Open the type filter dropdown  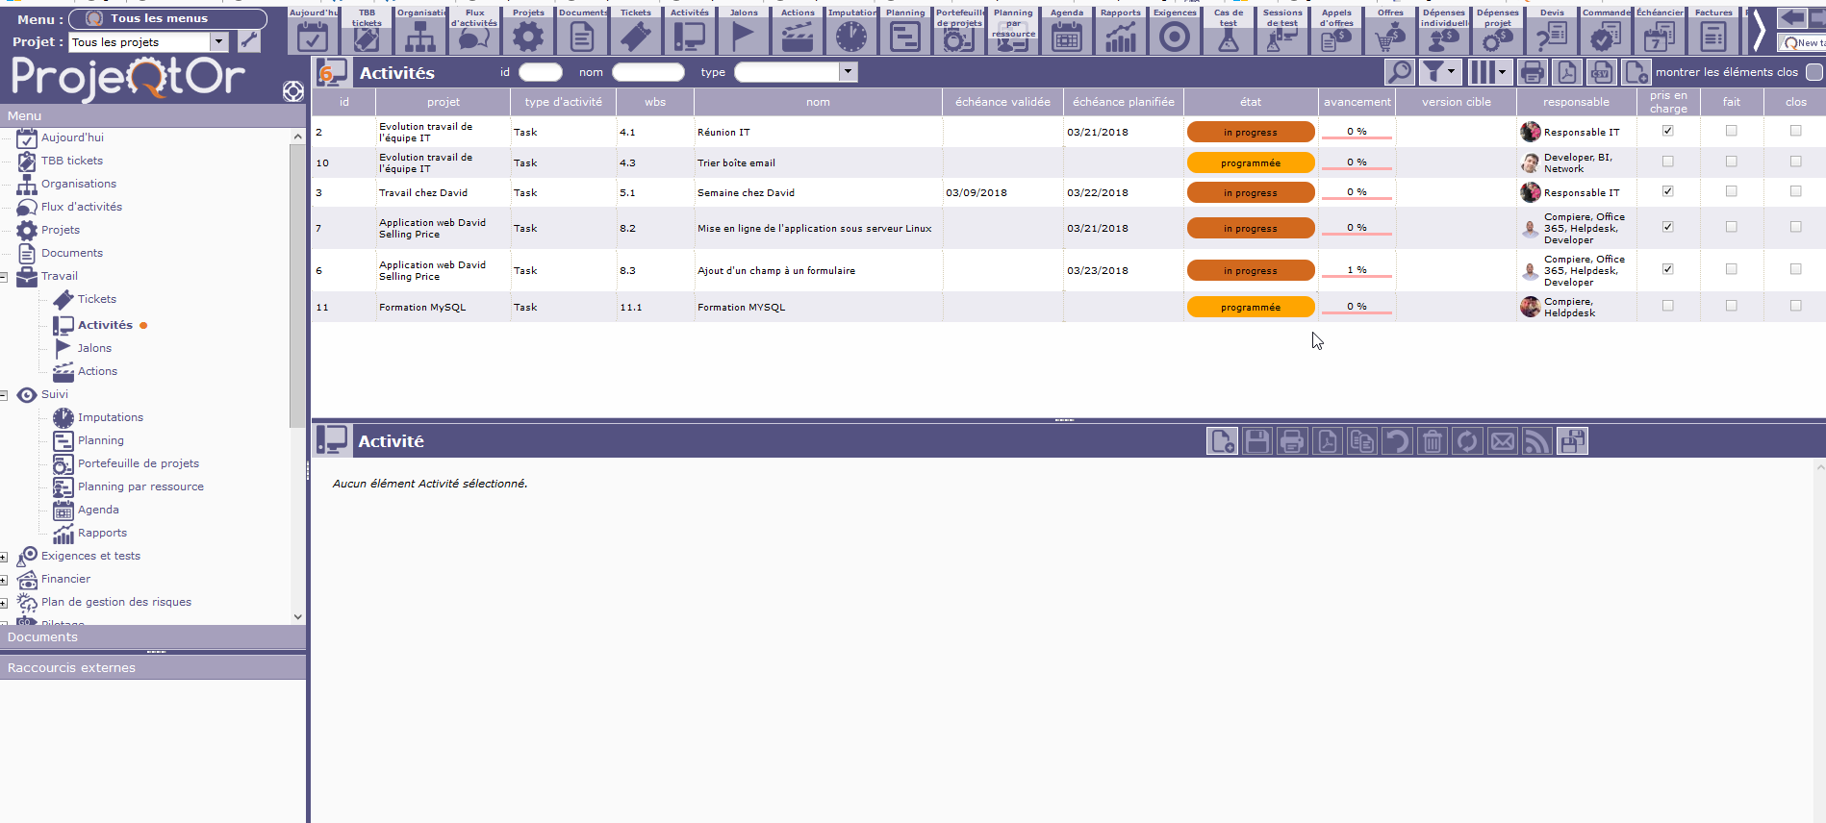pyautogui.click(x=848, y=72)
